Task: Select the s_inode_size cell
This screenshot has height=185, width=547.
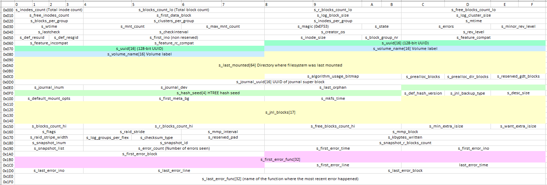Action: click(x=313, y=37)
